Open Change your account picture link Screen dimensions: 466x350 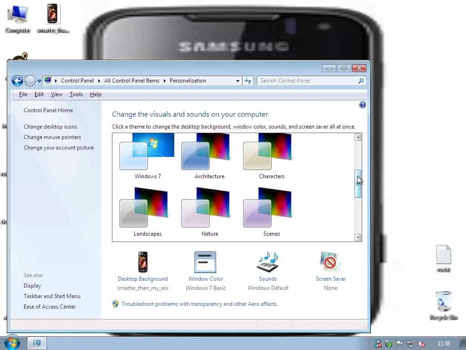(x=59, y=148)
